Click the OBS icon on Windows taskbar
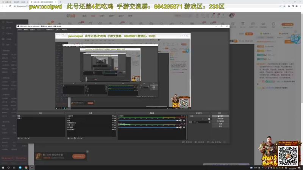Image resolution: width=303 pixels, height=170 pixels. [x=32, y=167]
